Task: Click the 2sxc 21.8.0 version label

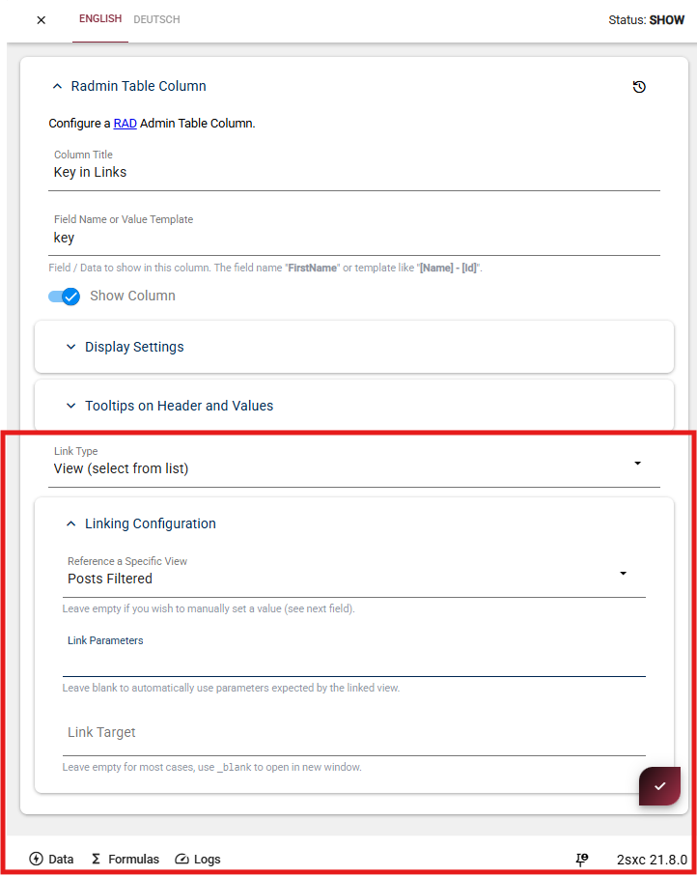Action: point(652,860)
